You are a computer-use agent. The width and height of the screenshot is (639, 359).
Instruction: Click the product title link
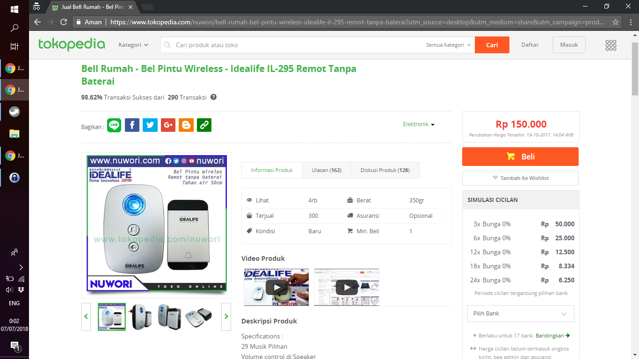point(218,75)
